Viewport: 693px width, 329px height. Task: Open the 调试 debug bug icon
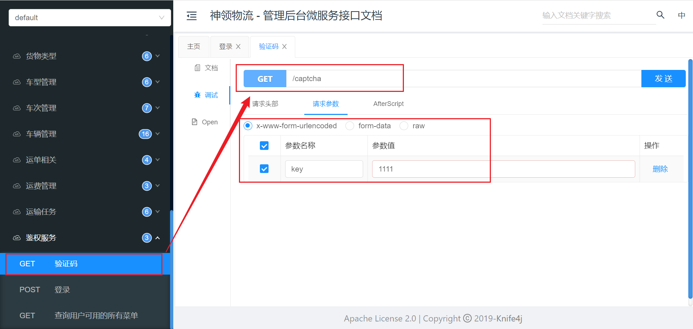[x=197, y=95]
